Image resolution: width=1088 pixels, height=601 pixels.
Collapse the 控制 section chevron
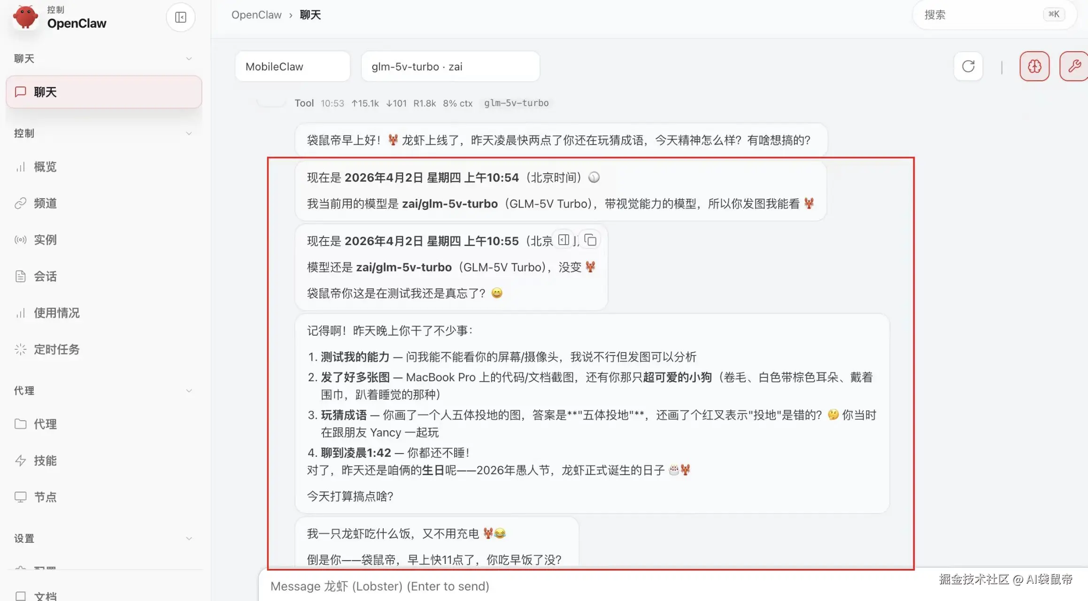click(189, 133)
